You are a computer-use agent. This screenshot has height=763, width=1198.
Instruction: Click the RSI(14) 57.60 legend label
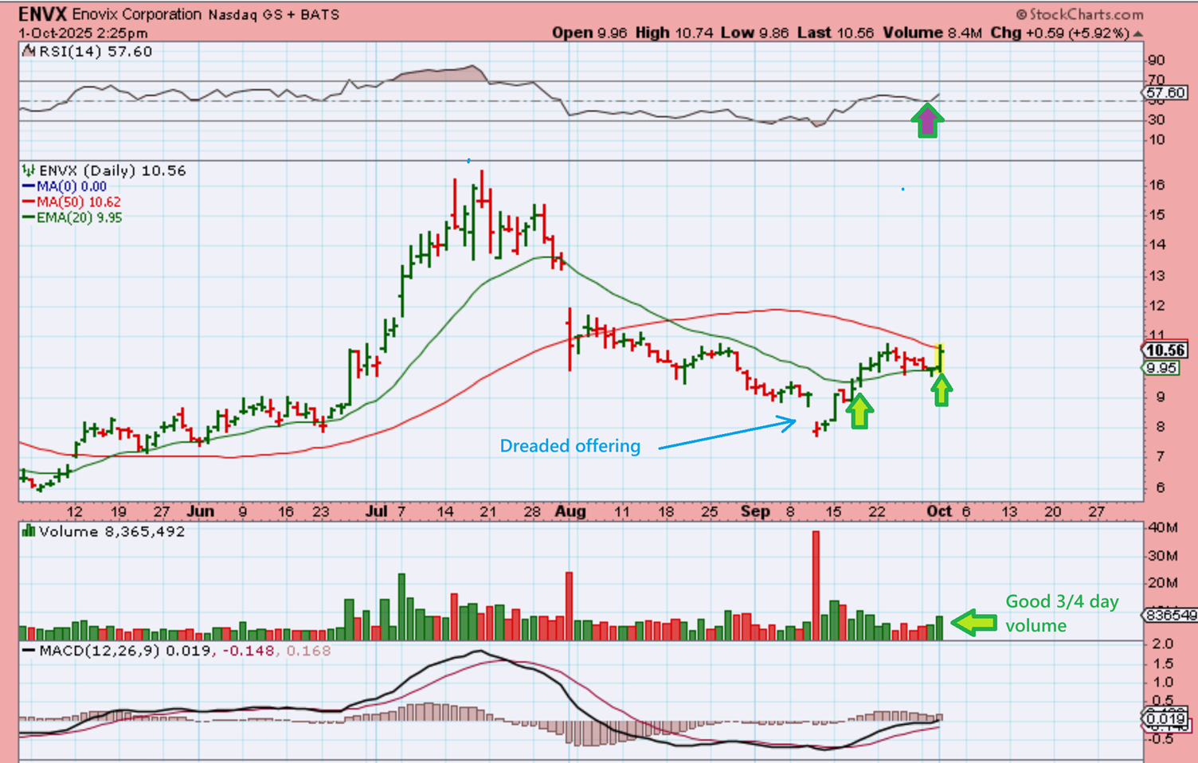pos(96,51)
